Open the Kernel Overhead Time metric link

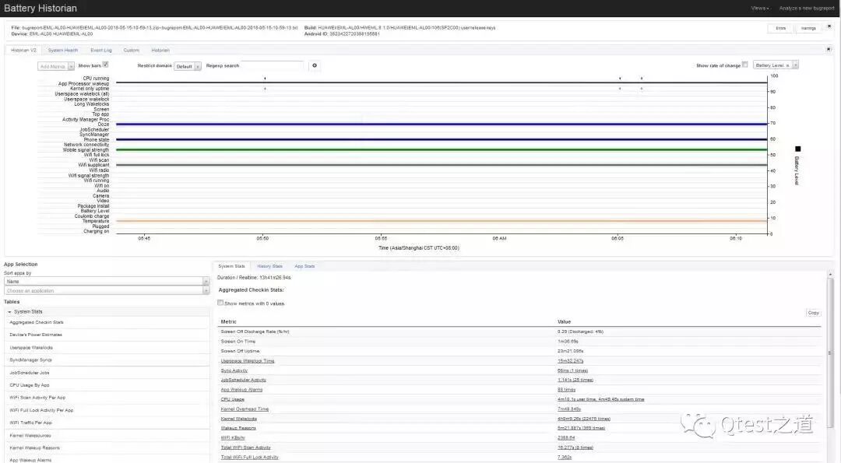click(x=245, y=409)
